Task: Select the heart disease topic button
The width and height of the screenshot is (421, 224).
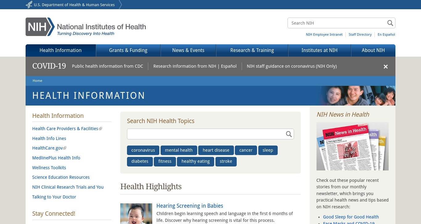Action: (216, 150)
